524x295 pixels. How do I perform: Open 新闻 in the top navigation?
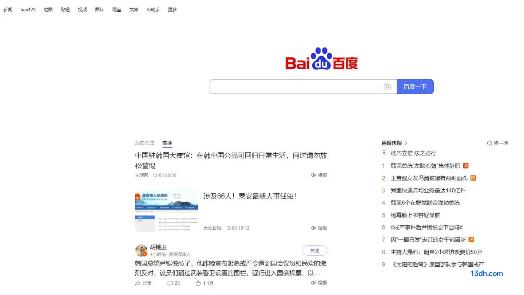coord(8,10)
